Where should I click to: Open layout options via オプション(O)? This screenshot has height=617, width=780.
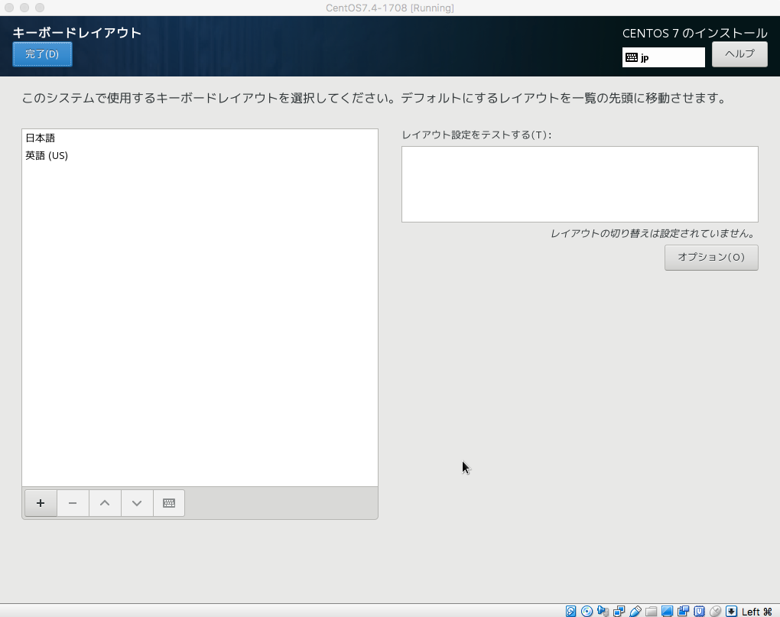click(x=711, y=258)
